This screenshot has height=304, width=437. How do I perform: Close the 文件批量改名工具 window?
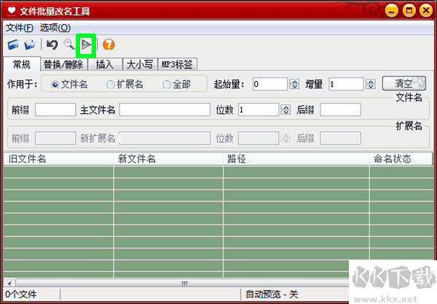(426, 11)
